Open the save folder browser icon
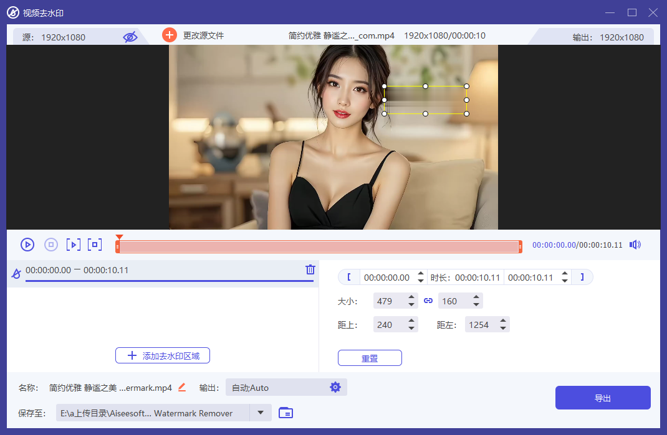Image resolution: width=667 pixels, height=435 pixels. pos(286,413)
